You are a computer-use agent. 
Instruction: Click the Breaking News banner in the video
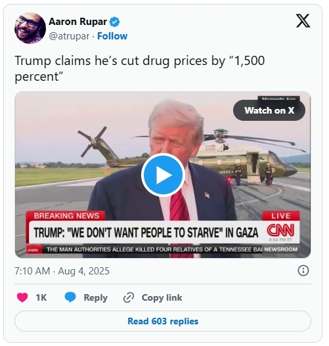[66, 216]
